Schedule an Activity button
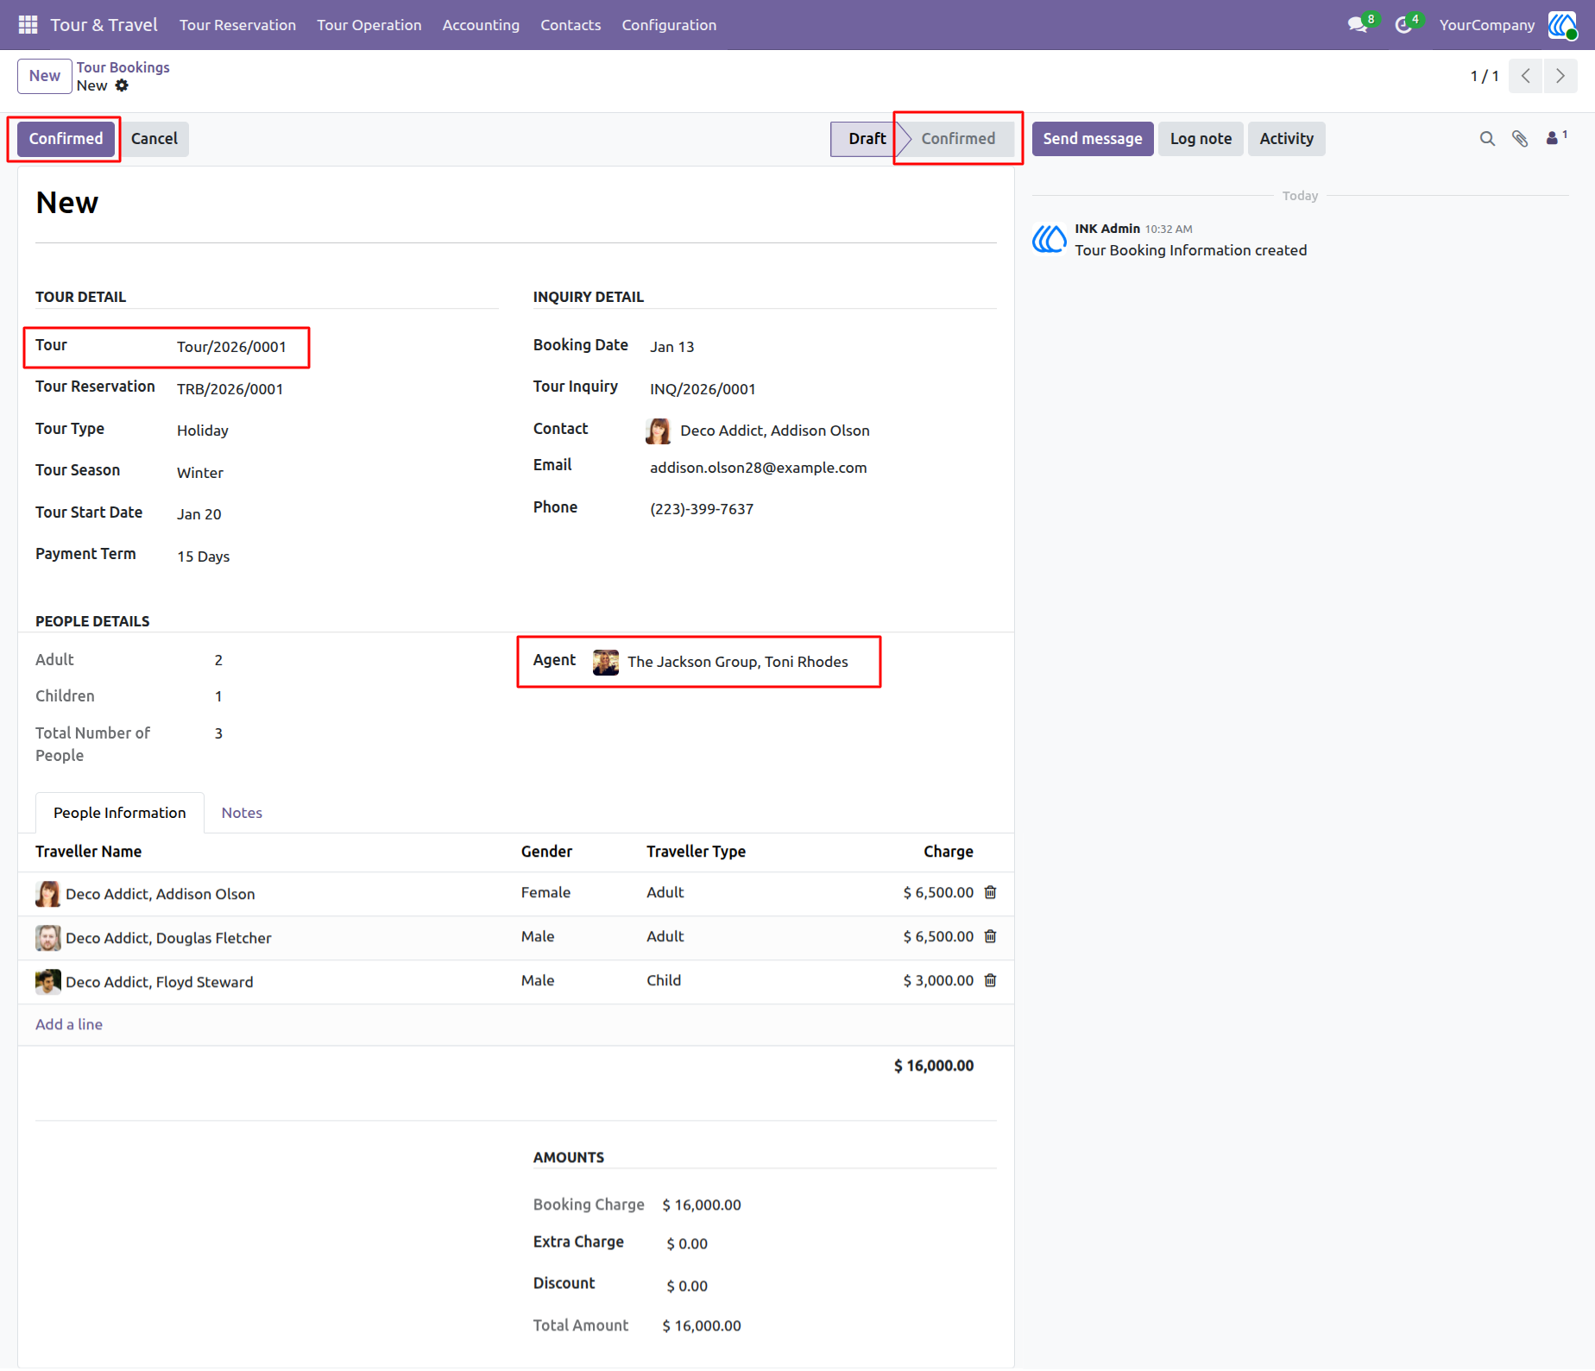 (1286, 139)
